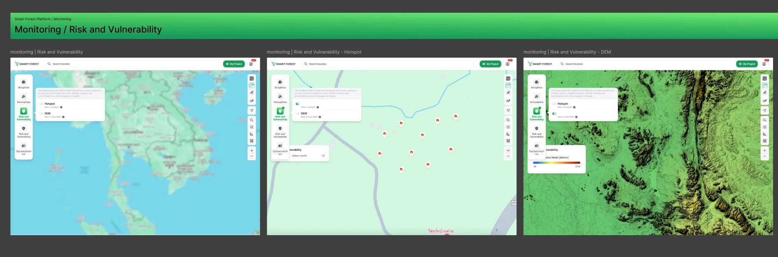Open Biosphere category in the first frame
This screenshot has width=778, height=257.
pyautogui.click(x=23, y=84)
